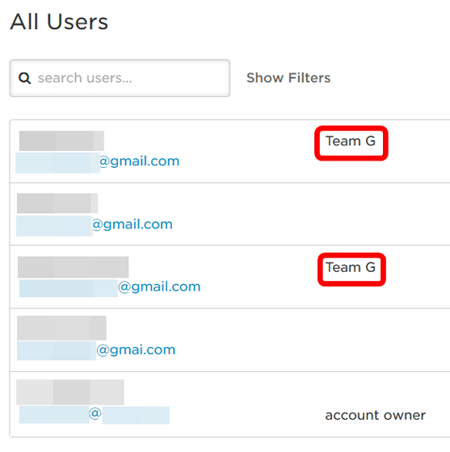Click the All Users heading
This screenshot has width=450, height=452.
point(59,22)
